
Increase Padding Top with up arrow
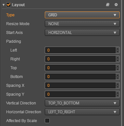click(118, 66)
